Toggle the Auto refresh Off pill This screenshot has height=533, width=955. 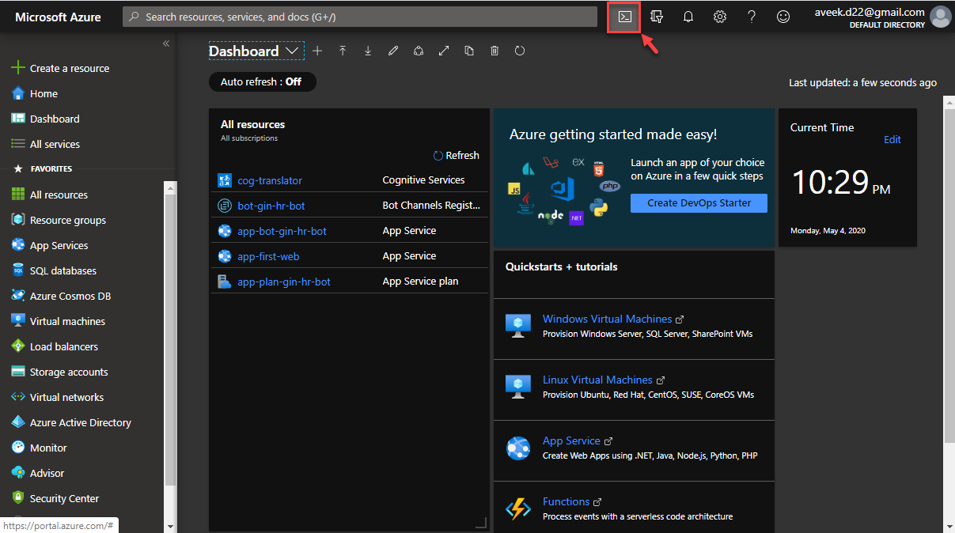261,82
